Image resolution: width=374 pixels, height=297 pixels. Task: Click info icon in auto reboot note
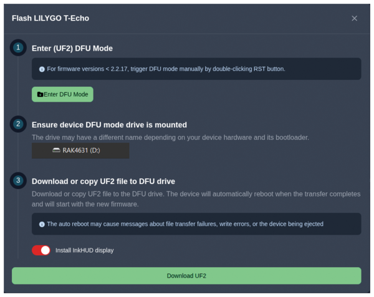coord(42,224)
